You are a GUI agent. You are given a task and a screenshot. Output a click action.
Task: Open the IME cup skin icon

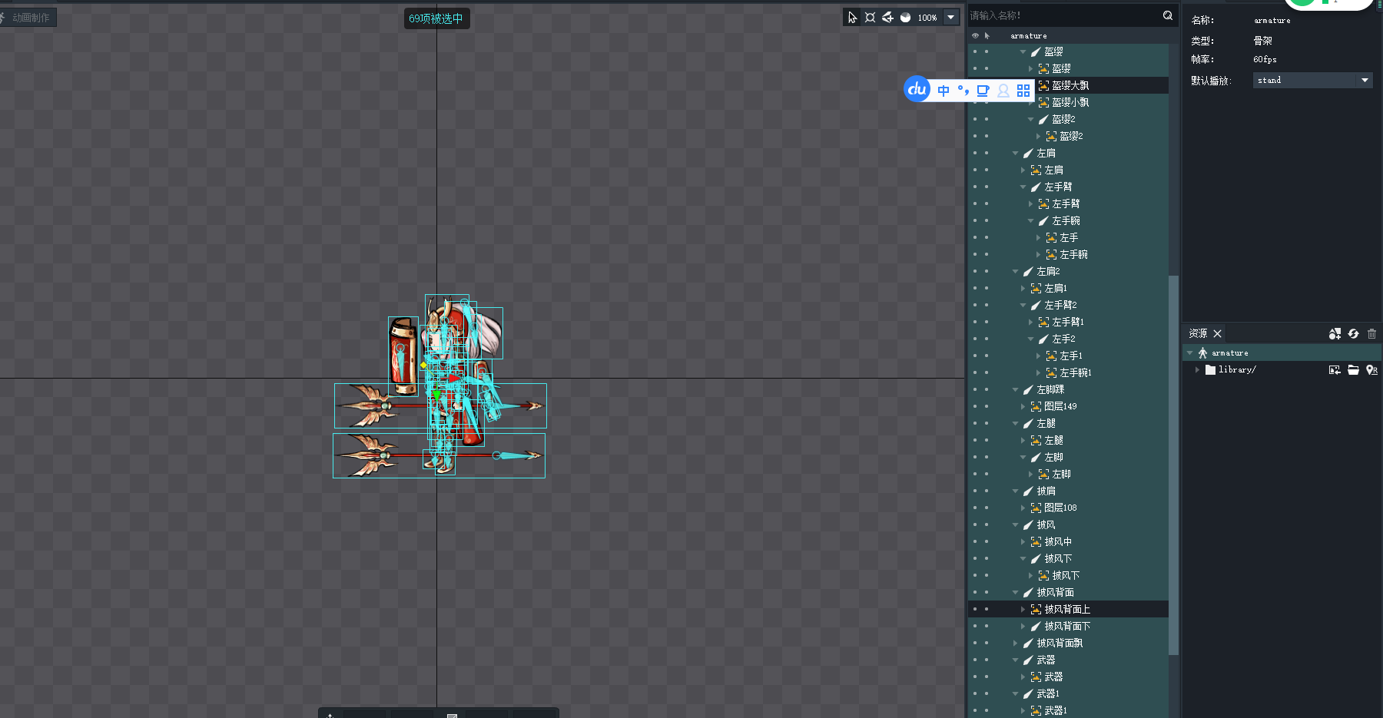click(983, 91)
